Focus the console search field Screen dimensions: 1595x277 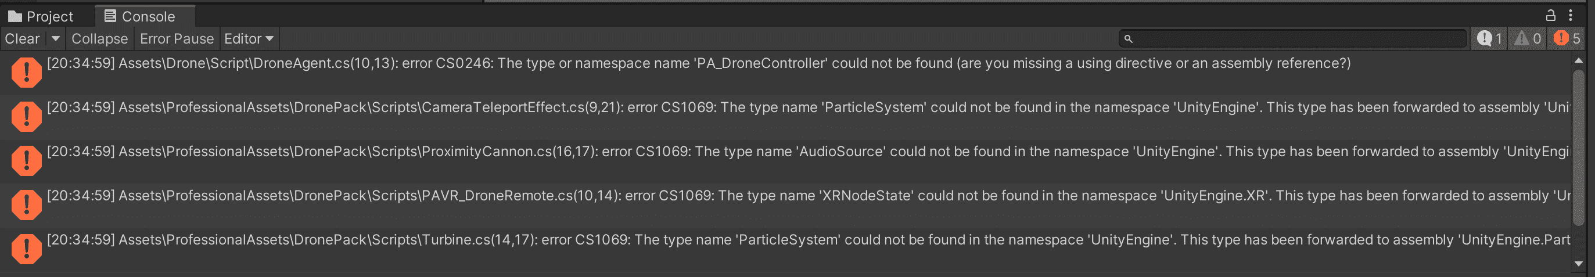tap(1293, 38)
